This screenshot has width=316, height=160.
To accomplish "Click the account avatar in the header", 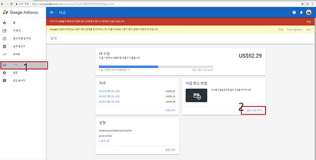I will pos(309,12).
